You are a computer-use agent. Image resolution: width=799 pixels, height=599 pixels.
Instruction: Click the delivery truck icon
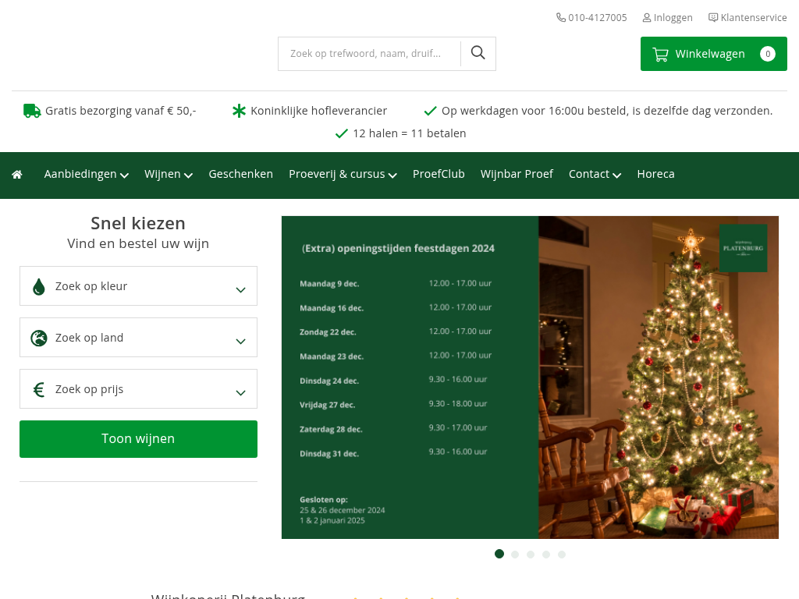(32, 111)
